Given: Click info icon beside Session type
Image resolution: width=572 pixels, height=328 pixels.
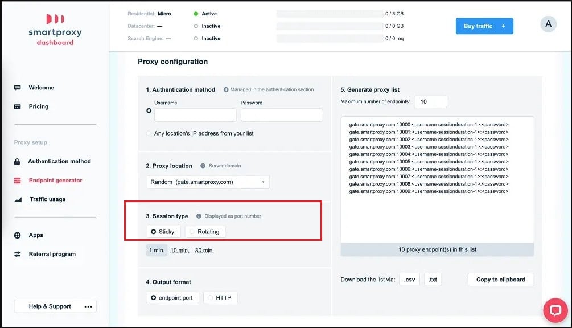Looking at the screenshot, I should pos(199,216).
